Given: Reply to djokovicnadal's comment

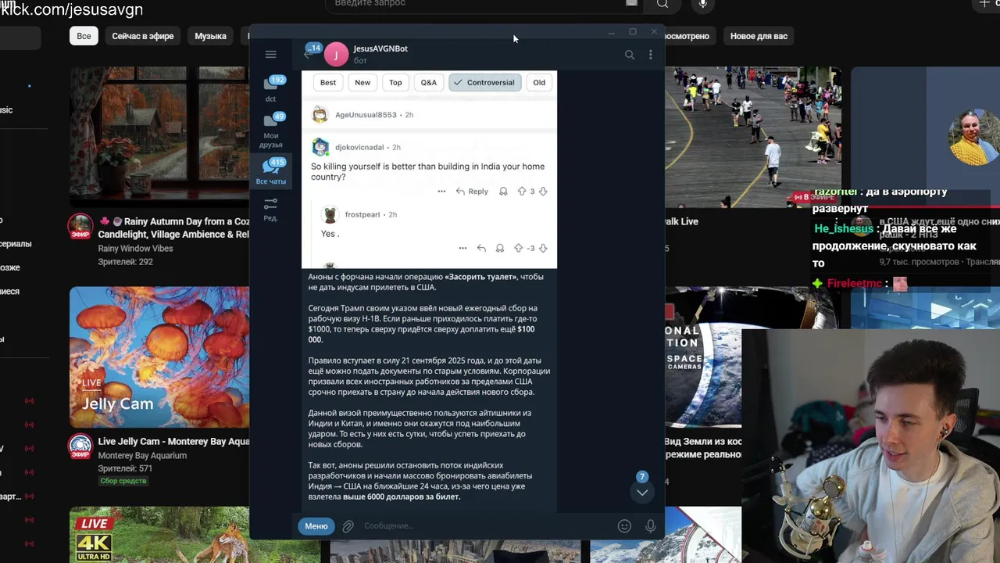Looking at the screenshot, I should click(472, 192).
